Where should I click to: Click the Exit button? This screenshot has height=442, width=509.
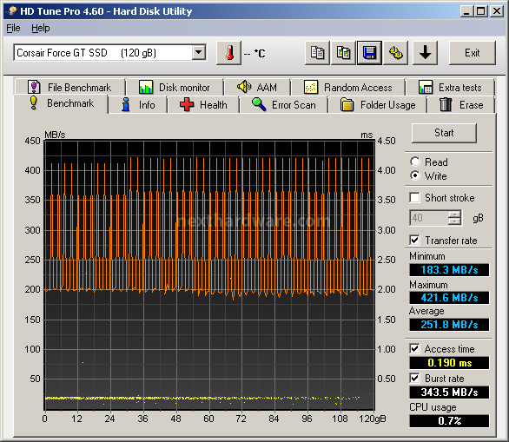[473, 53]
